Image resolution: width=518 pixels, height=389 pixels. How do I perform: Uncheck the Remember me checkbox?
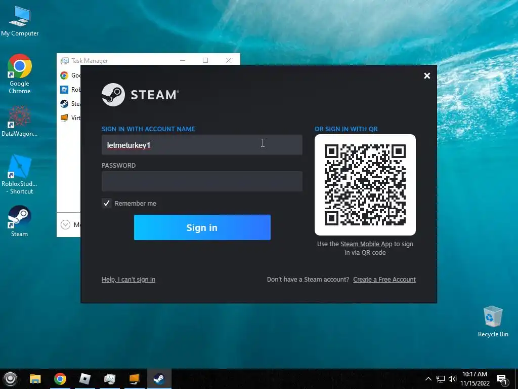tap(106, 203)
